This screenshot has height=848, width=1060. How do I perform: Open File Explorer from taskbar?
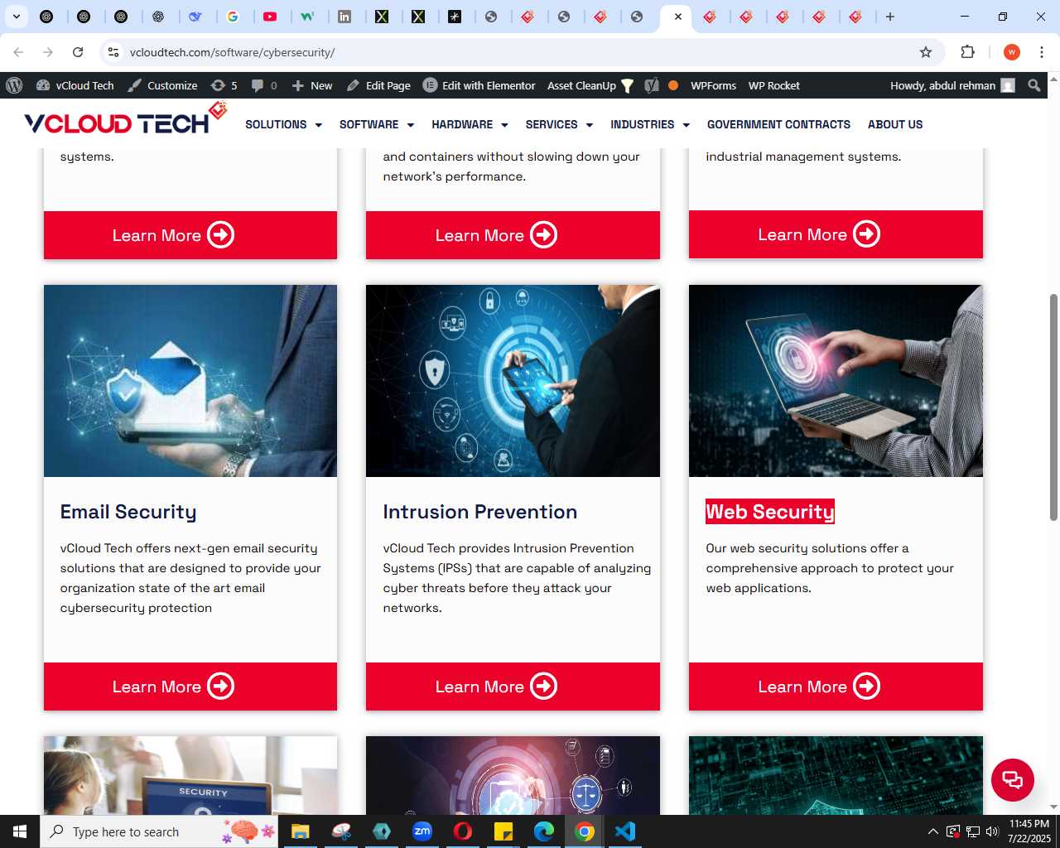[301, 831]
